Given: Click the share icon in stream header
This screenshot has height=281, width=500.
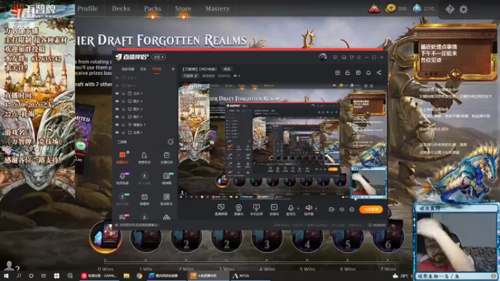Looking at the screenshot, I should (x=379, y=72).
